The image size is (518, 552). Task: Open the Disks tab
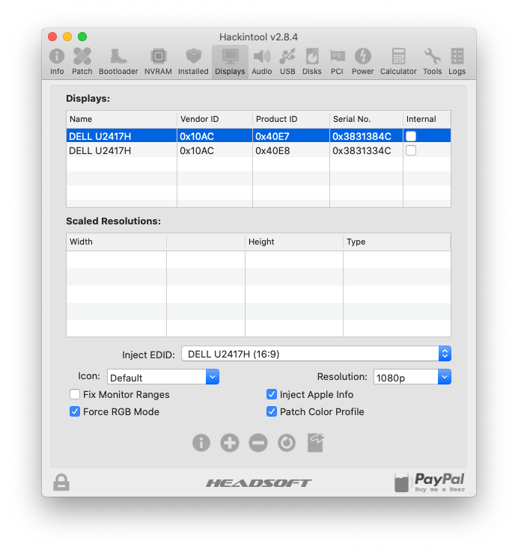pyautogui.click(x=312, y=61)
